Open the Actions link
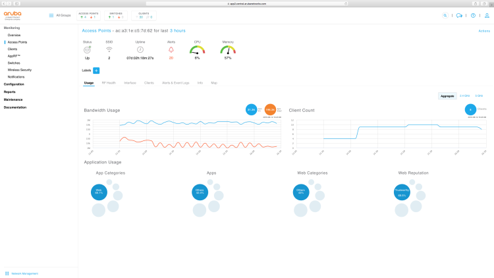494x278 pixels. [x=483, y=31]
